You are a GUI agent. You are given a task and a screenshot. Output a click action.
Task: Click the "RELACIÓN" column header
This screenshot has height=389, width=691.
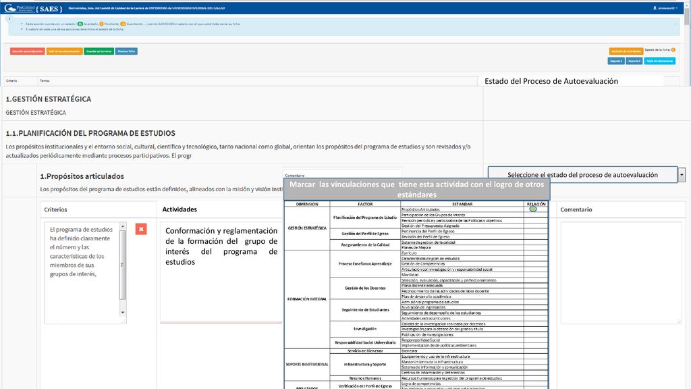536,204
